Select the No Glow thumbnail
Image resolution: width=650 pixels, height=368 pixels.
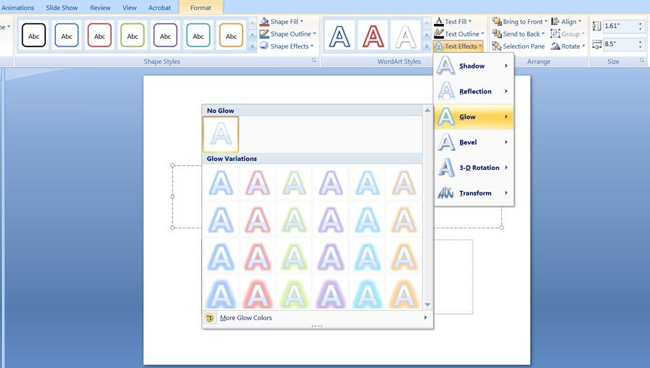click(221, 134)
